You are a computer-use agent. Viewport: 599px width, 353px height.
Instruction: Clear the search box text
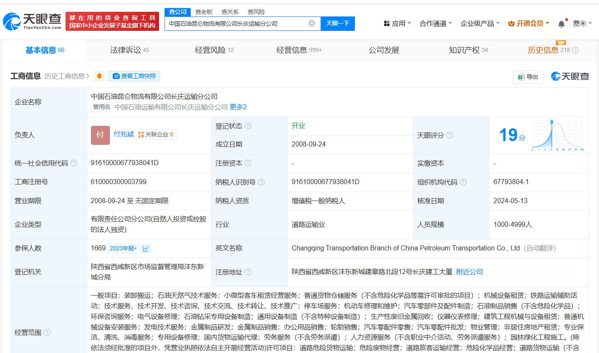tap(312, 23)
